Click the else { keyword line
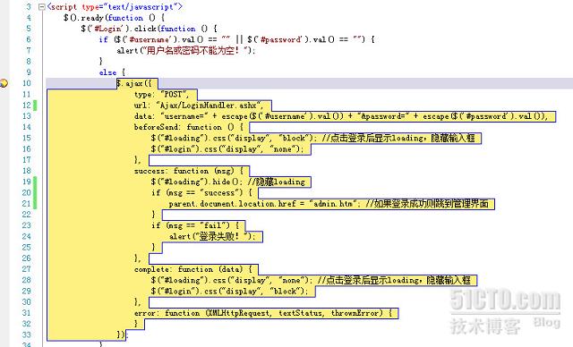 tap(112, 72)
